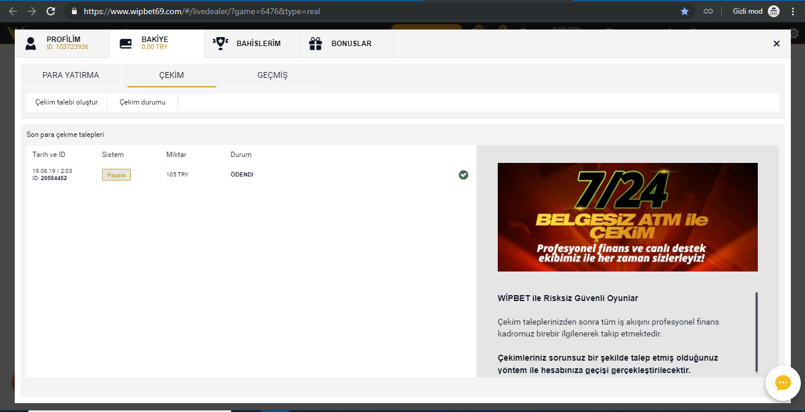
Task: Click the Papara system badge
Action: pyautogui.click(x=116, y=175)
